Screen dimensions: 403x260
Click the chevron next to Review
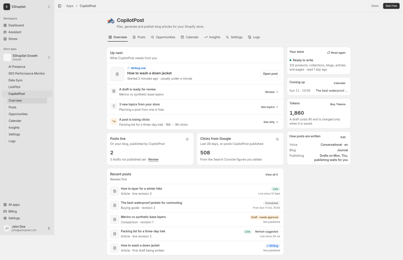(277, 92)
